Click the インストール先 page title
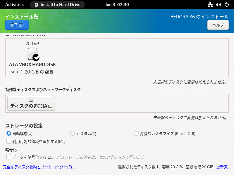234x175 pixels. [x=22, y=17]
